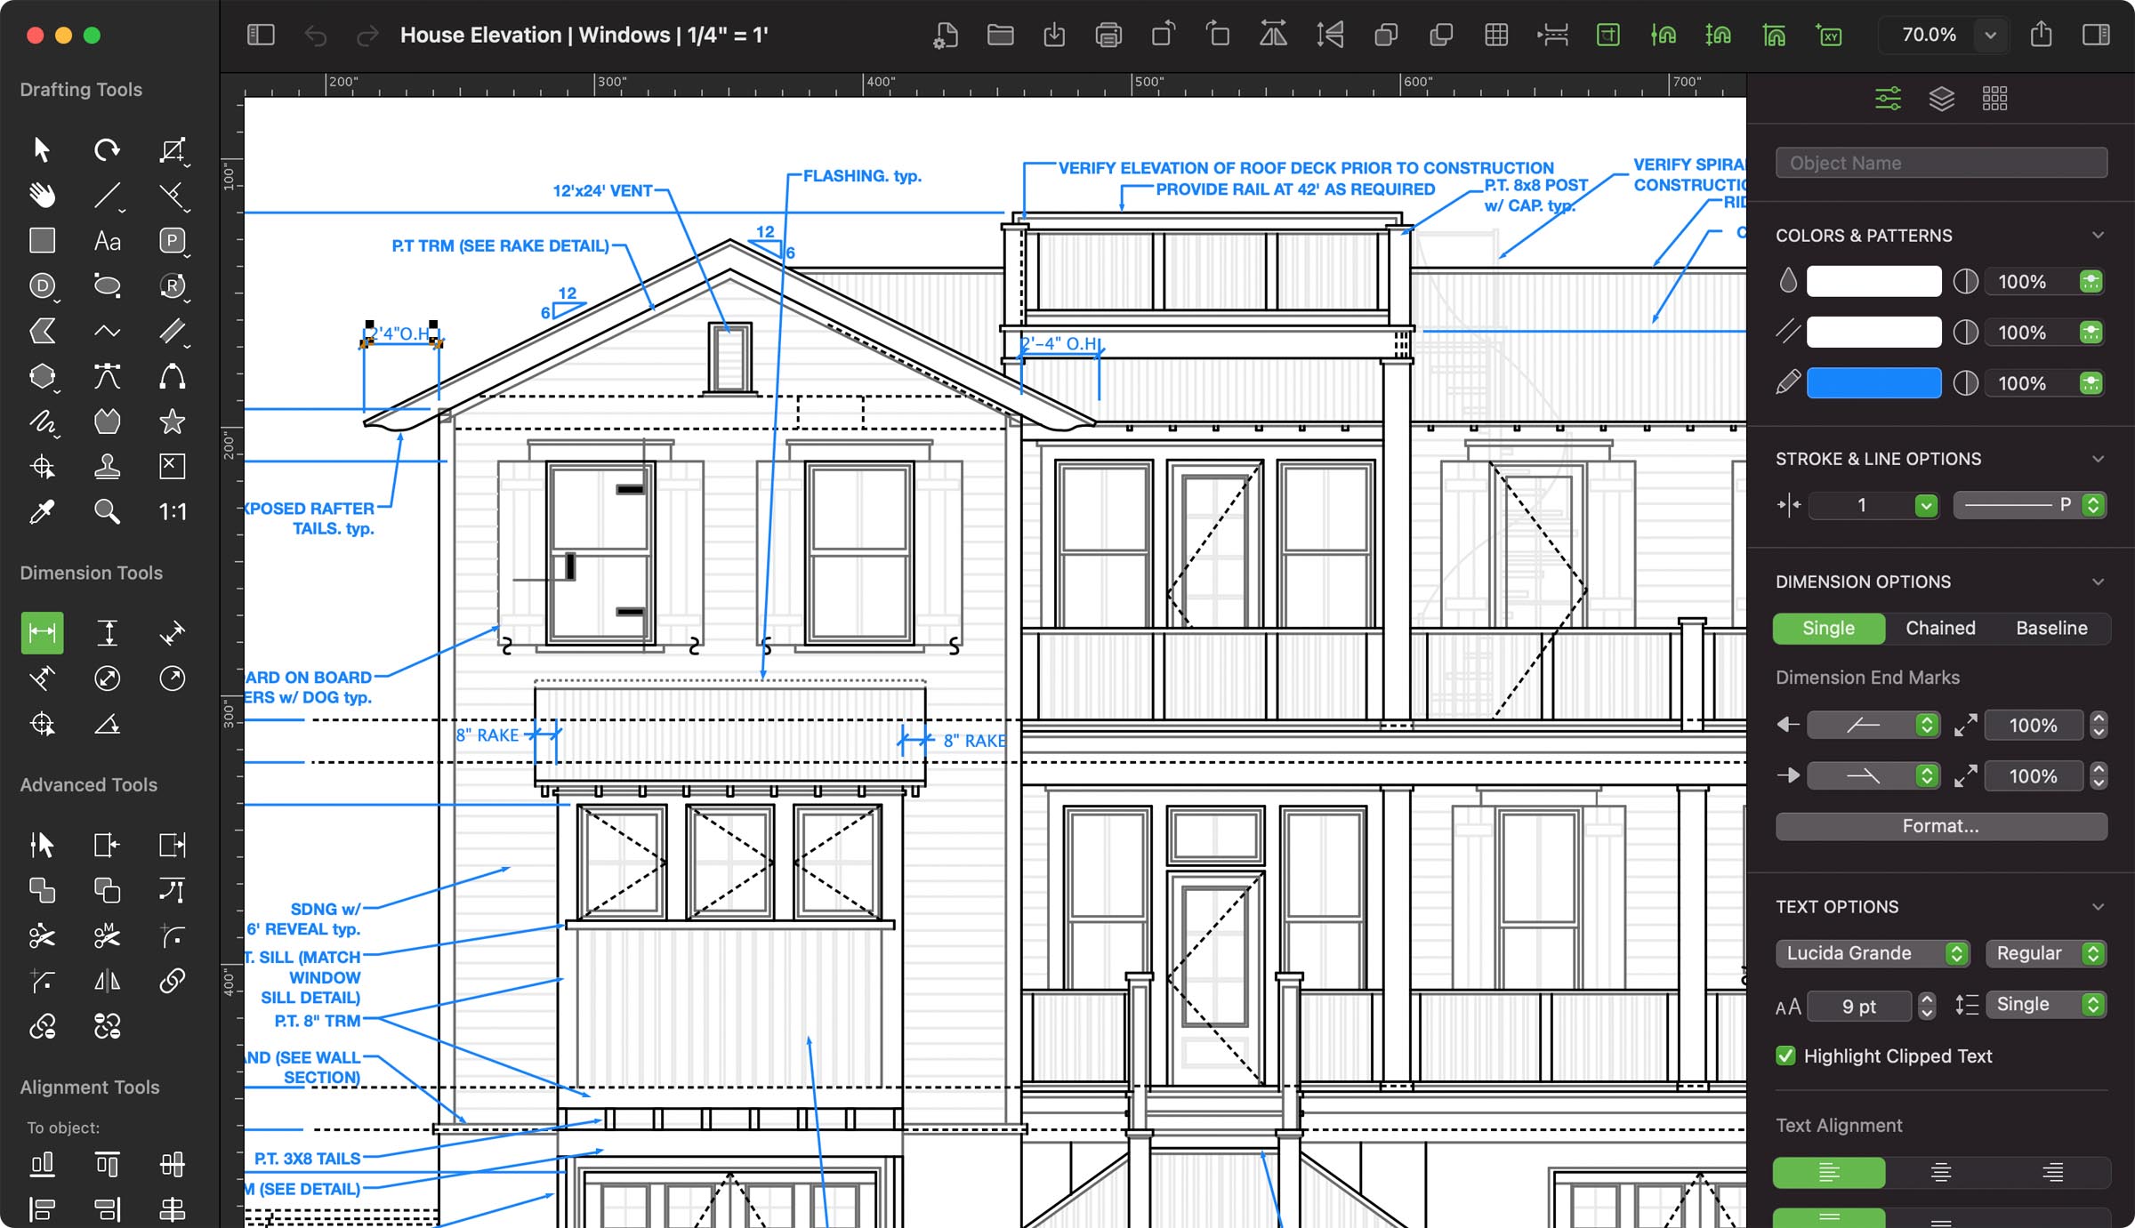The width and height of the screenshot is (2135, 1228).
Task: Change the blue pen color swatch
Action: pos(1873,382)
